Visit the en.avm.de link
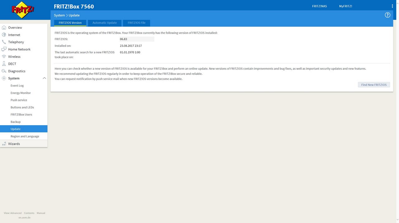This screenshot has width=399, height=223. (x=24, y=217)
